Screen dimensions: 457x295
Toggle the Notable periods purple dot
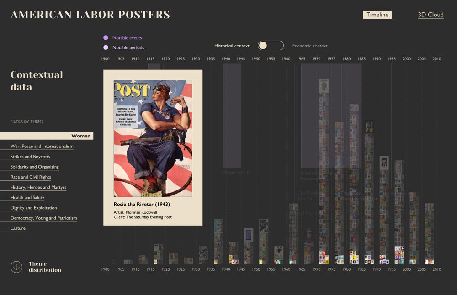[x=106, y=47]
